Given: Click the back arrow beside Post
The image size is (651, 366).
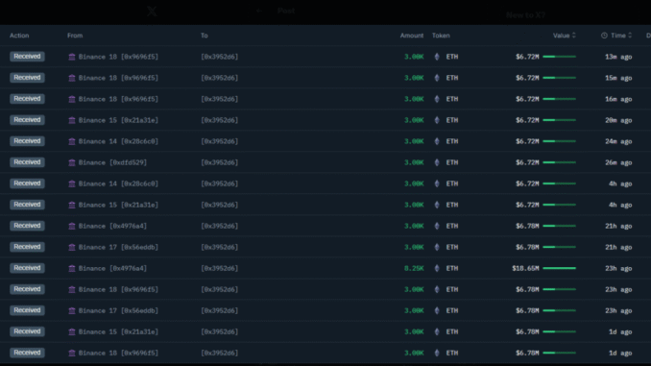Looking at the screenshot, I should 259,11.
